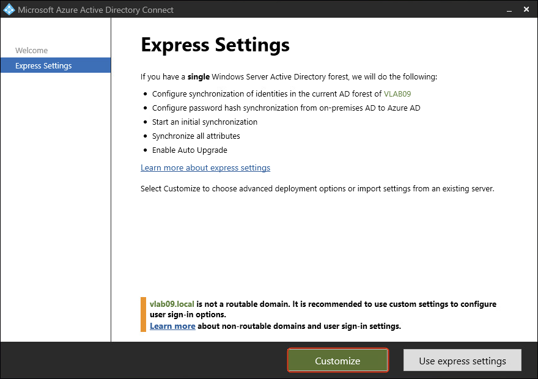Select the Express Settings sidebar step
This screenshot has width=538, height=379.
(43, 65)
